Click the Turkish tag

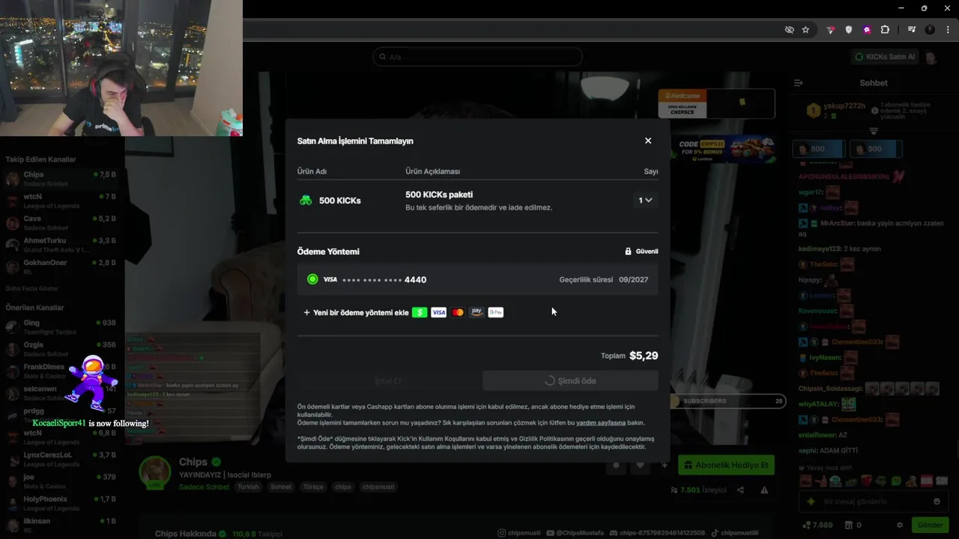[248, 487]
